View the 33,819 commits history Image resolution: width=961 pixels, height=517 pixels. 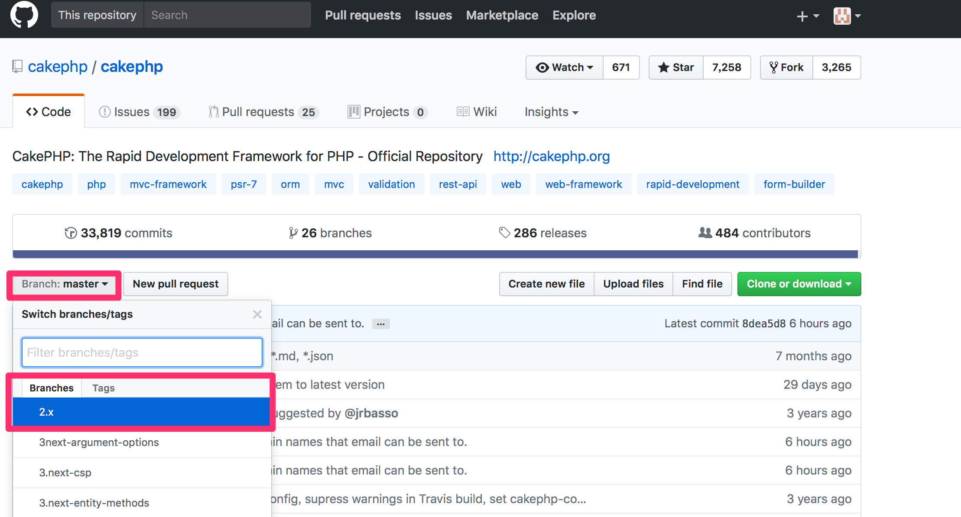click(x=118, y=233)
